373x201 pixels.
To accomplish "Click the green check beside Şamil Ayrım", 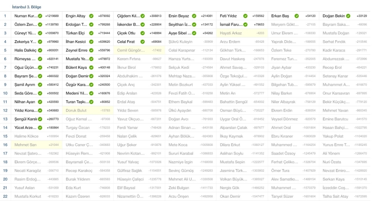I will (x=40, y=85).
